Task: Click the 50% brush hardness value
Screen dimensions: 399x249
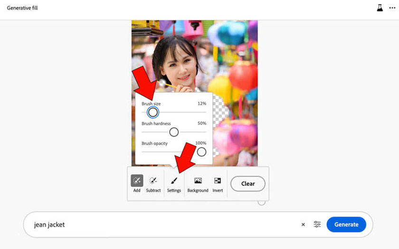Action: 202,123
